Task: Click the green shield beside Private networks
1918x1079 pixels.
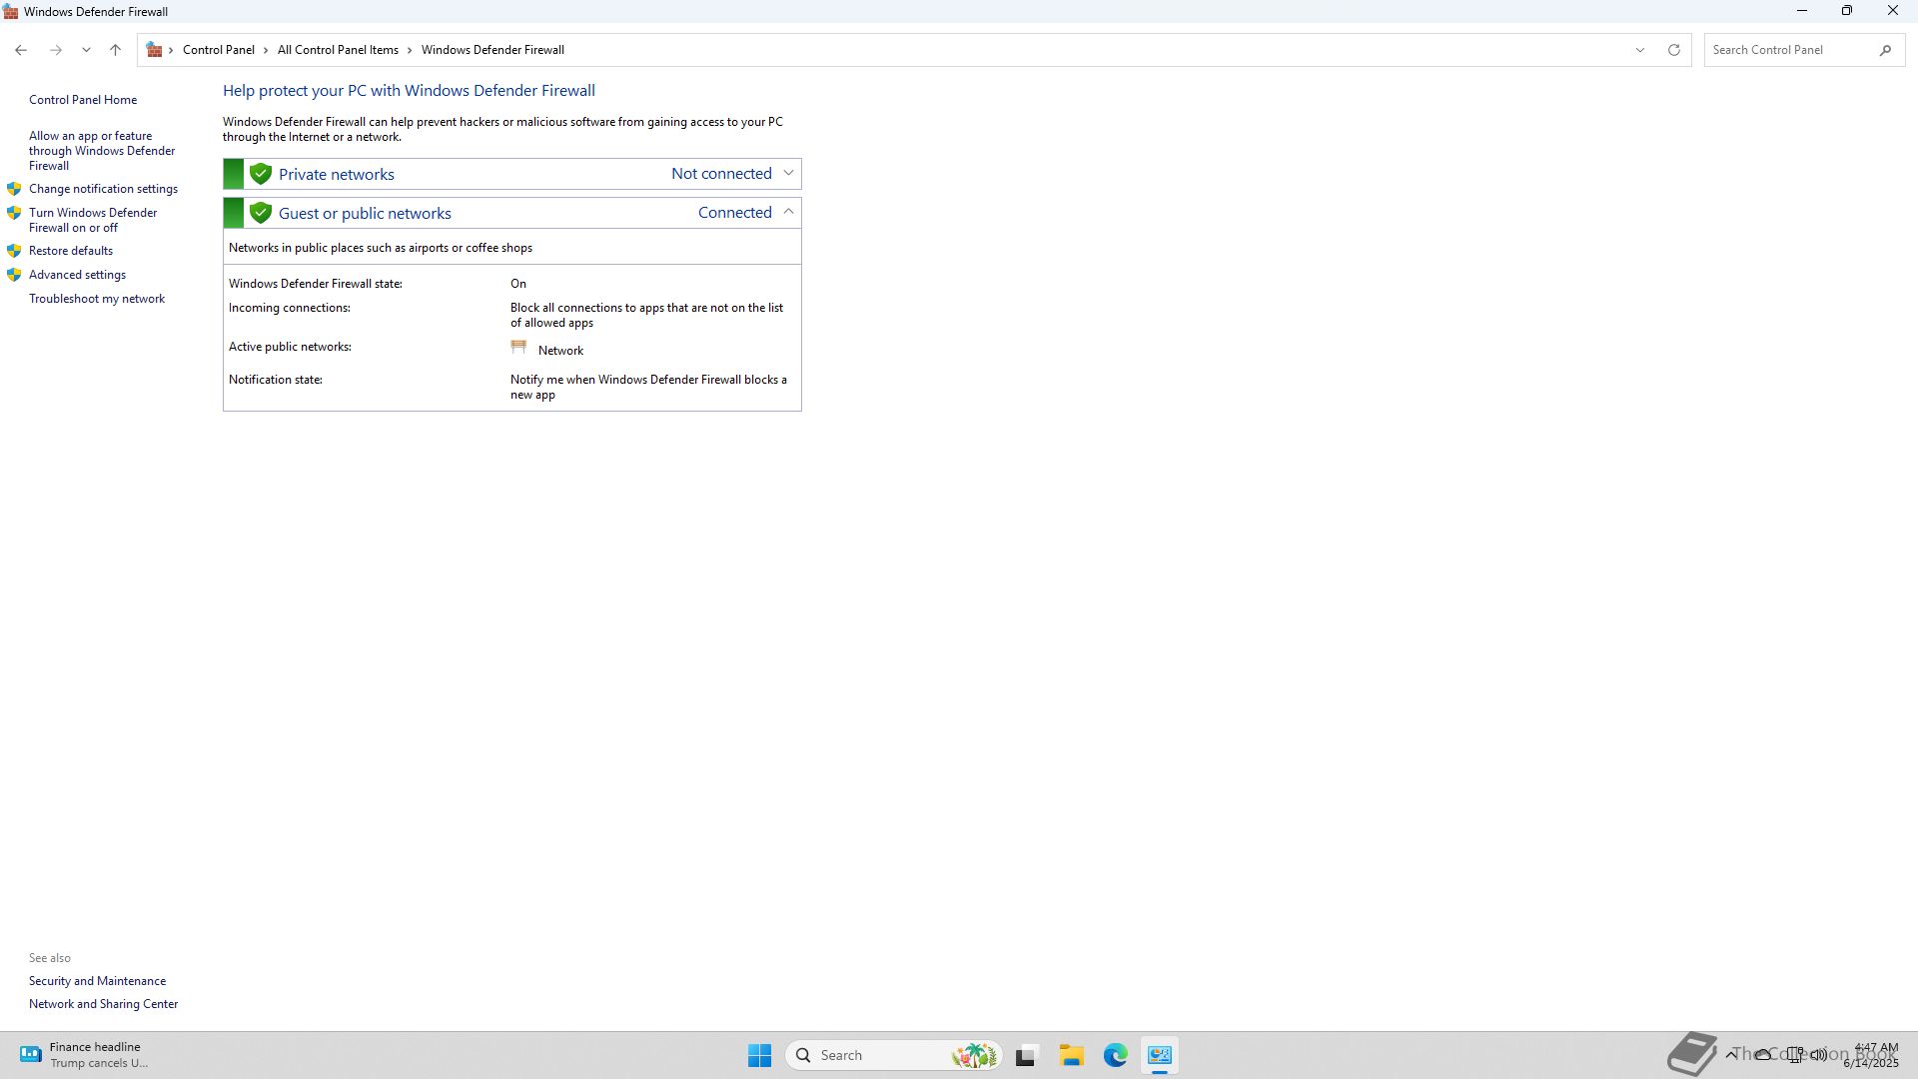Action: [261, 174]
